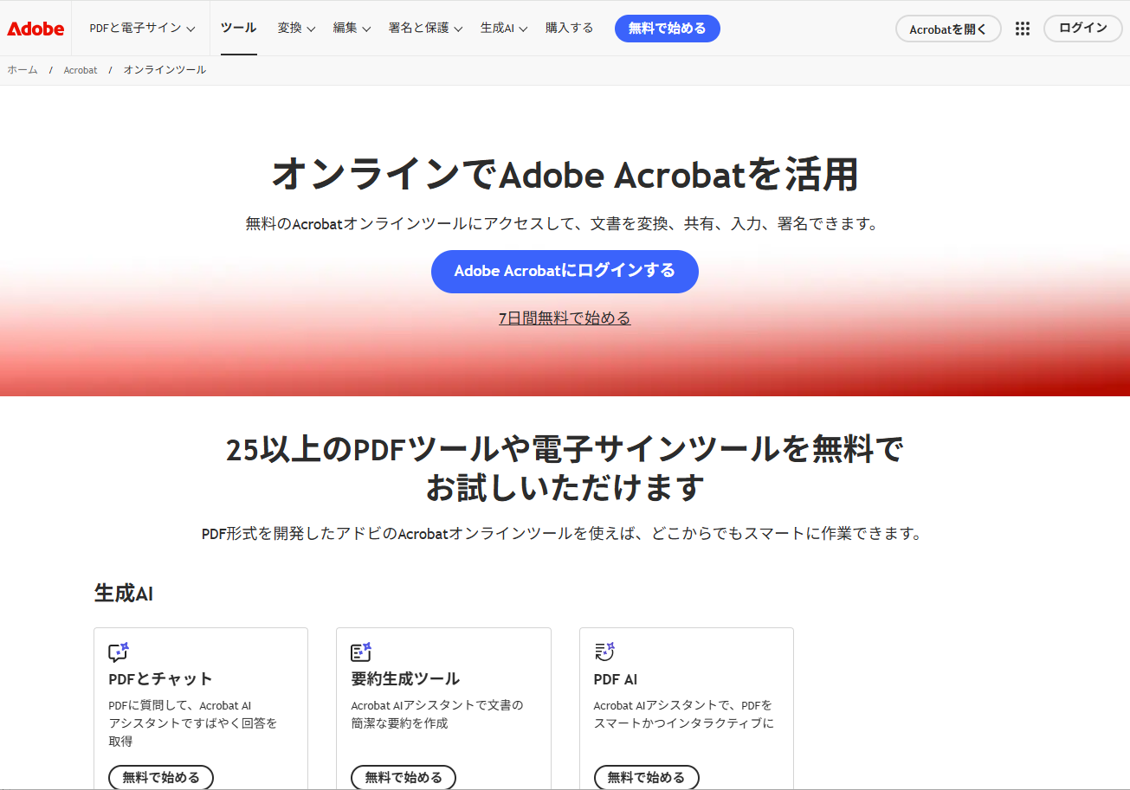
Task: Click the Acrobatを開く button
Action: coord(947,28)
